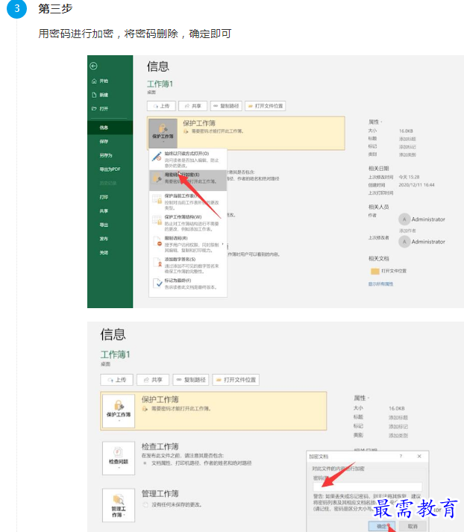Open folder icon 打开文件位置 under 相关文档
Screen dimensions: 464x532
tap(374, 271)
